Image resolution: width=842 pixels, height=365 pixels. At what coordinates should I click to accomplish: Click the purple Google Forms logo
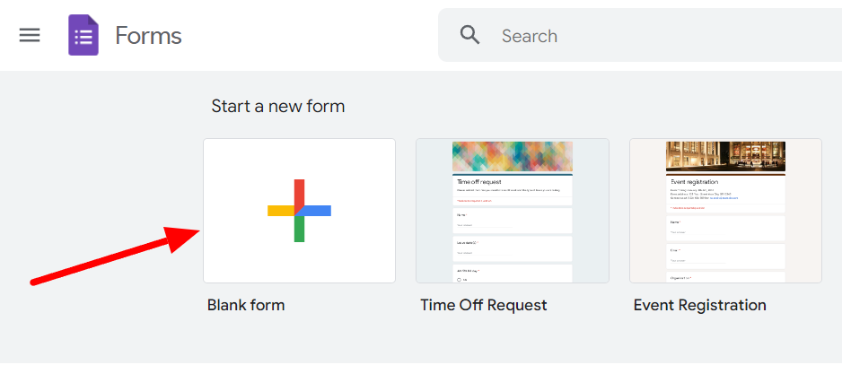tap(83, 35)
